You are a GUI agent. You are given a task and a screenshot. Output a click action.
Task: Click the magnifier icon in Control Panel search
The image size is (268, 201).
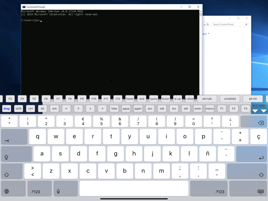click(x=246, y=25)
